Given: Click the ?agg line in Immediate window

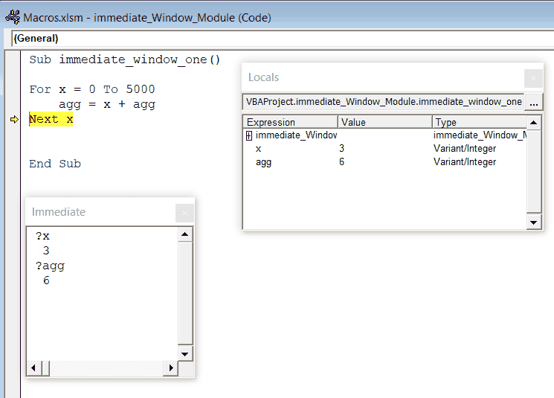Looking at the screenshot, I should pos(50,266).
